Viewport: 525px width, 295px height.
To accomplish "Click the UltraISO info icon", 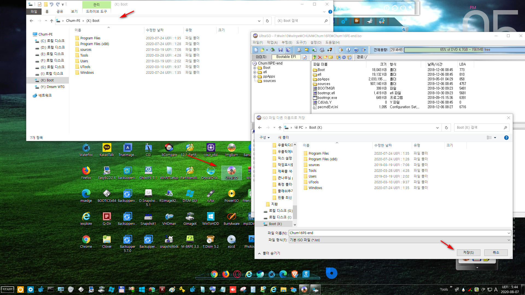I will coord(348,50).
